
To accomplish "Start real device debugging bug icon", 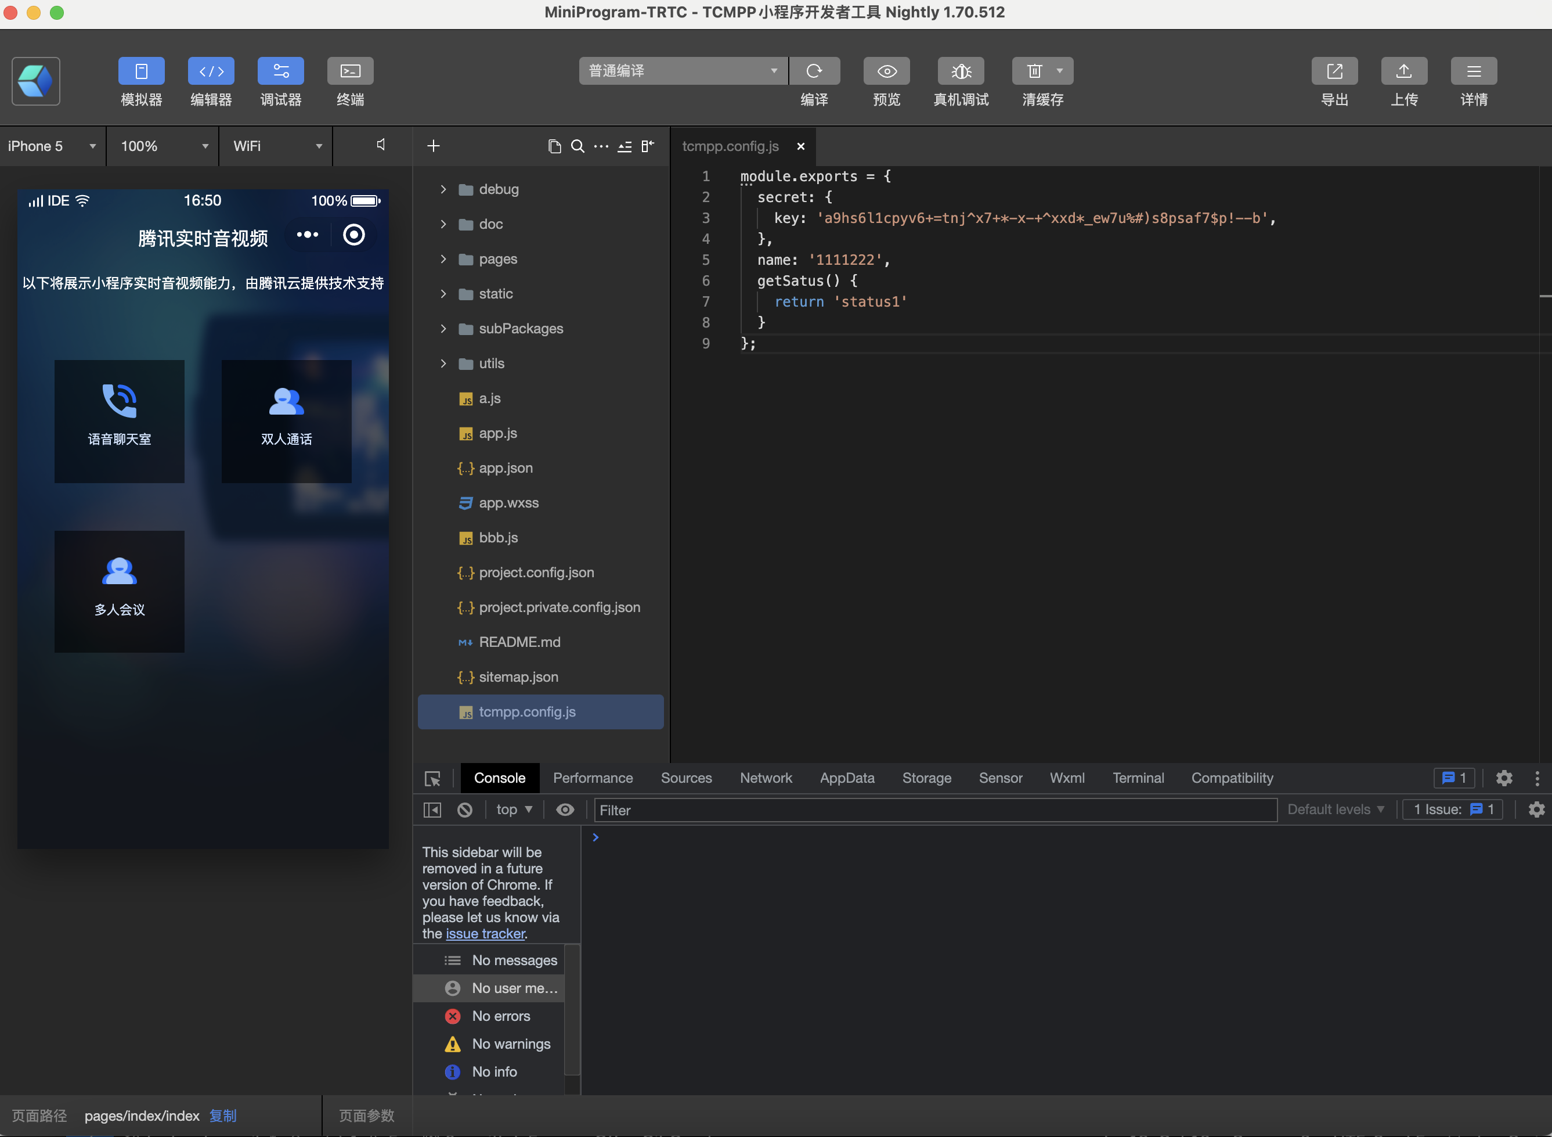I will pos(961,71).
